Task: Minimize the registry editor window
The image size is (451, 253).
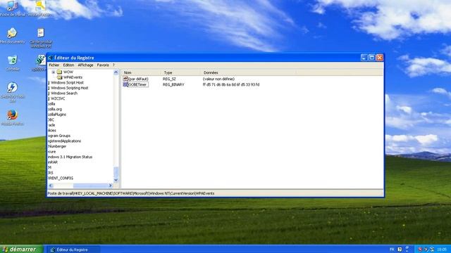Action: (364, 58)
